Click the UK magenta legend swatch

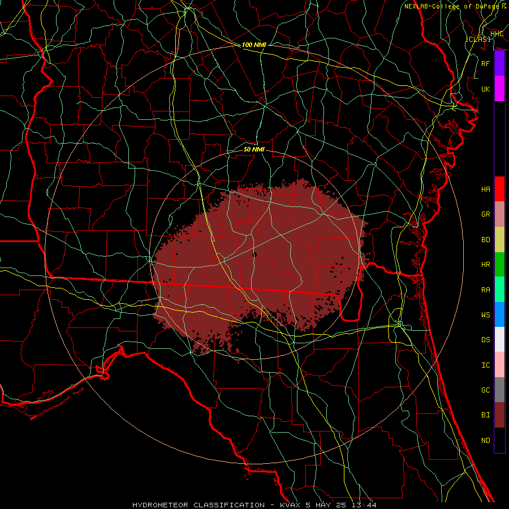pos(499,89)
